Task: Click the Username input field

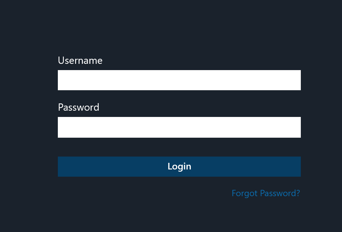Action: 179,80
